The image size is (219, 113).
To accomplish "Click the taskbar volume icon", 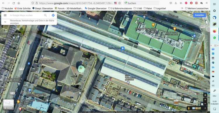I will [213, 86].
